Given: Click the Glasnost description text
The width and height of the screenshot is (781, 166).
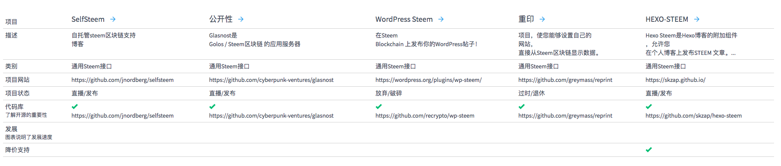Looking at the screenshot, I should (x=255, y=40).
